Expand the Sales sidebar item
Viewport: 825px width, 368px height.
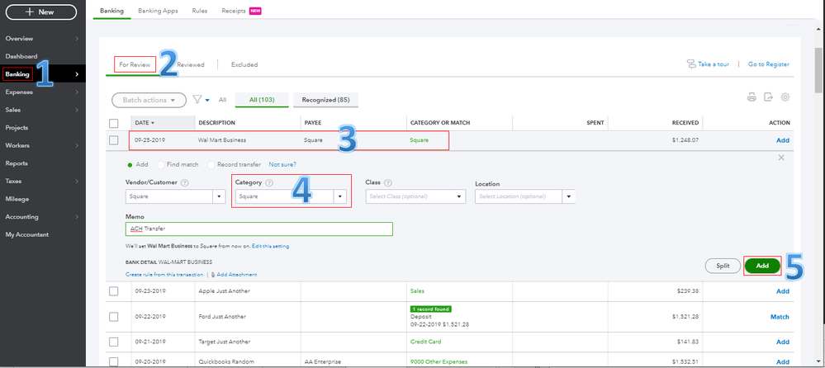(x=43, y=110)
